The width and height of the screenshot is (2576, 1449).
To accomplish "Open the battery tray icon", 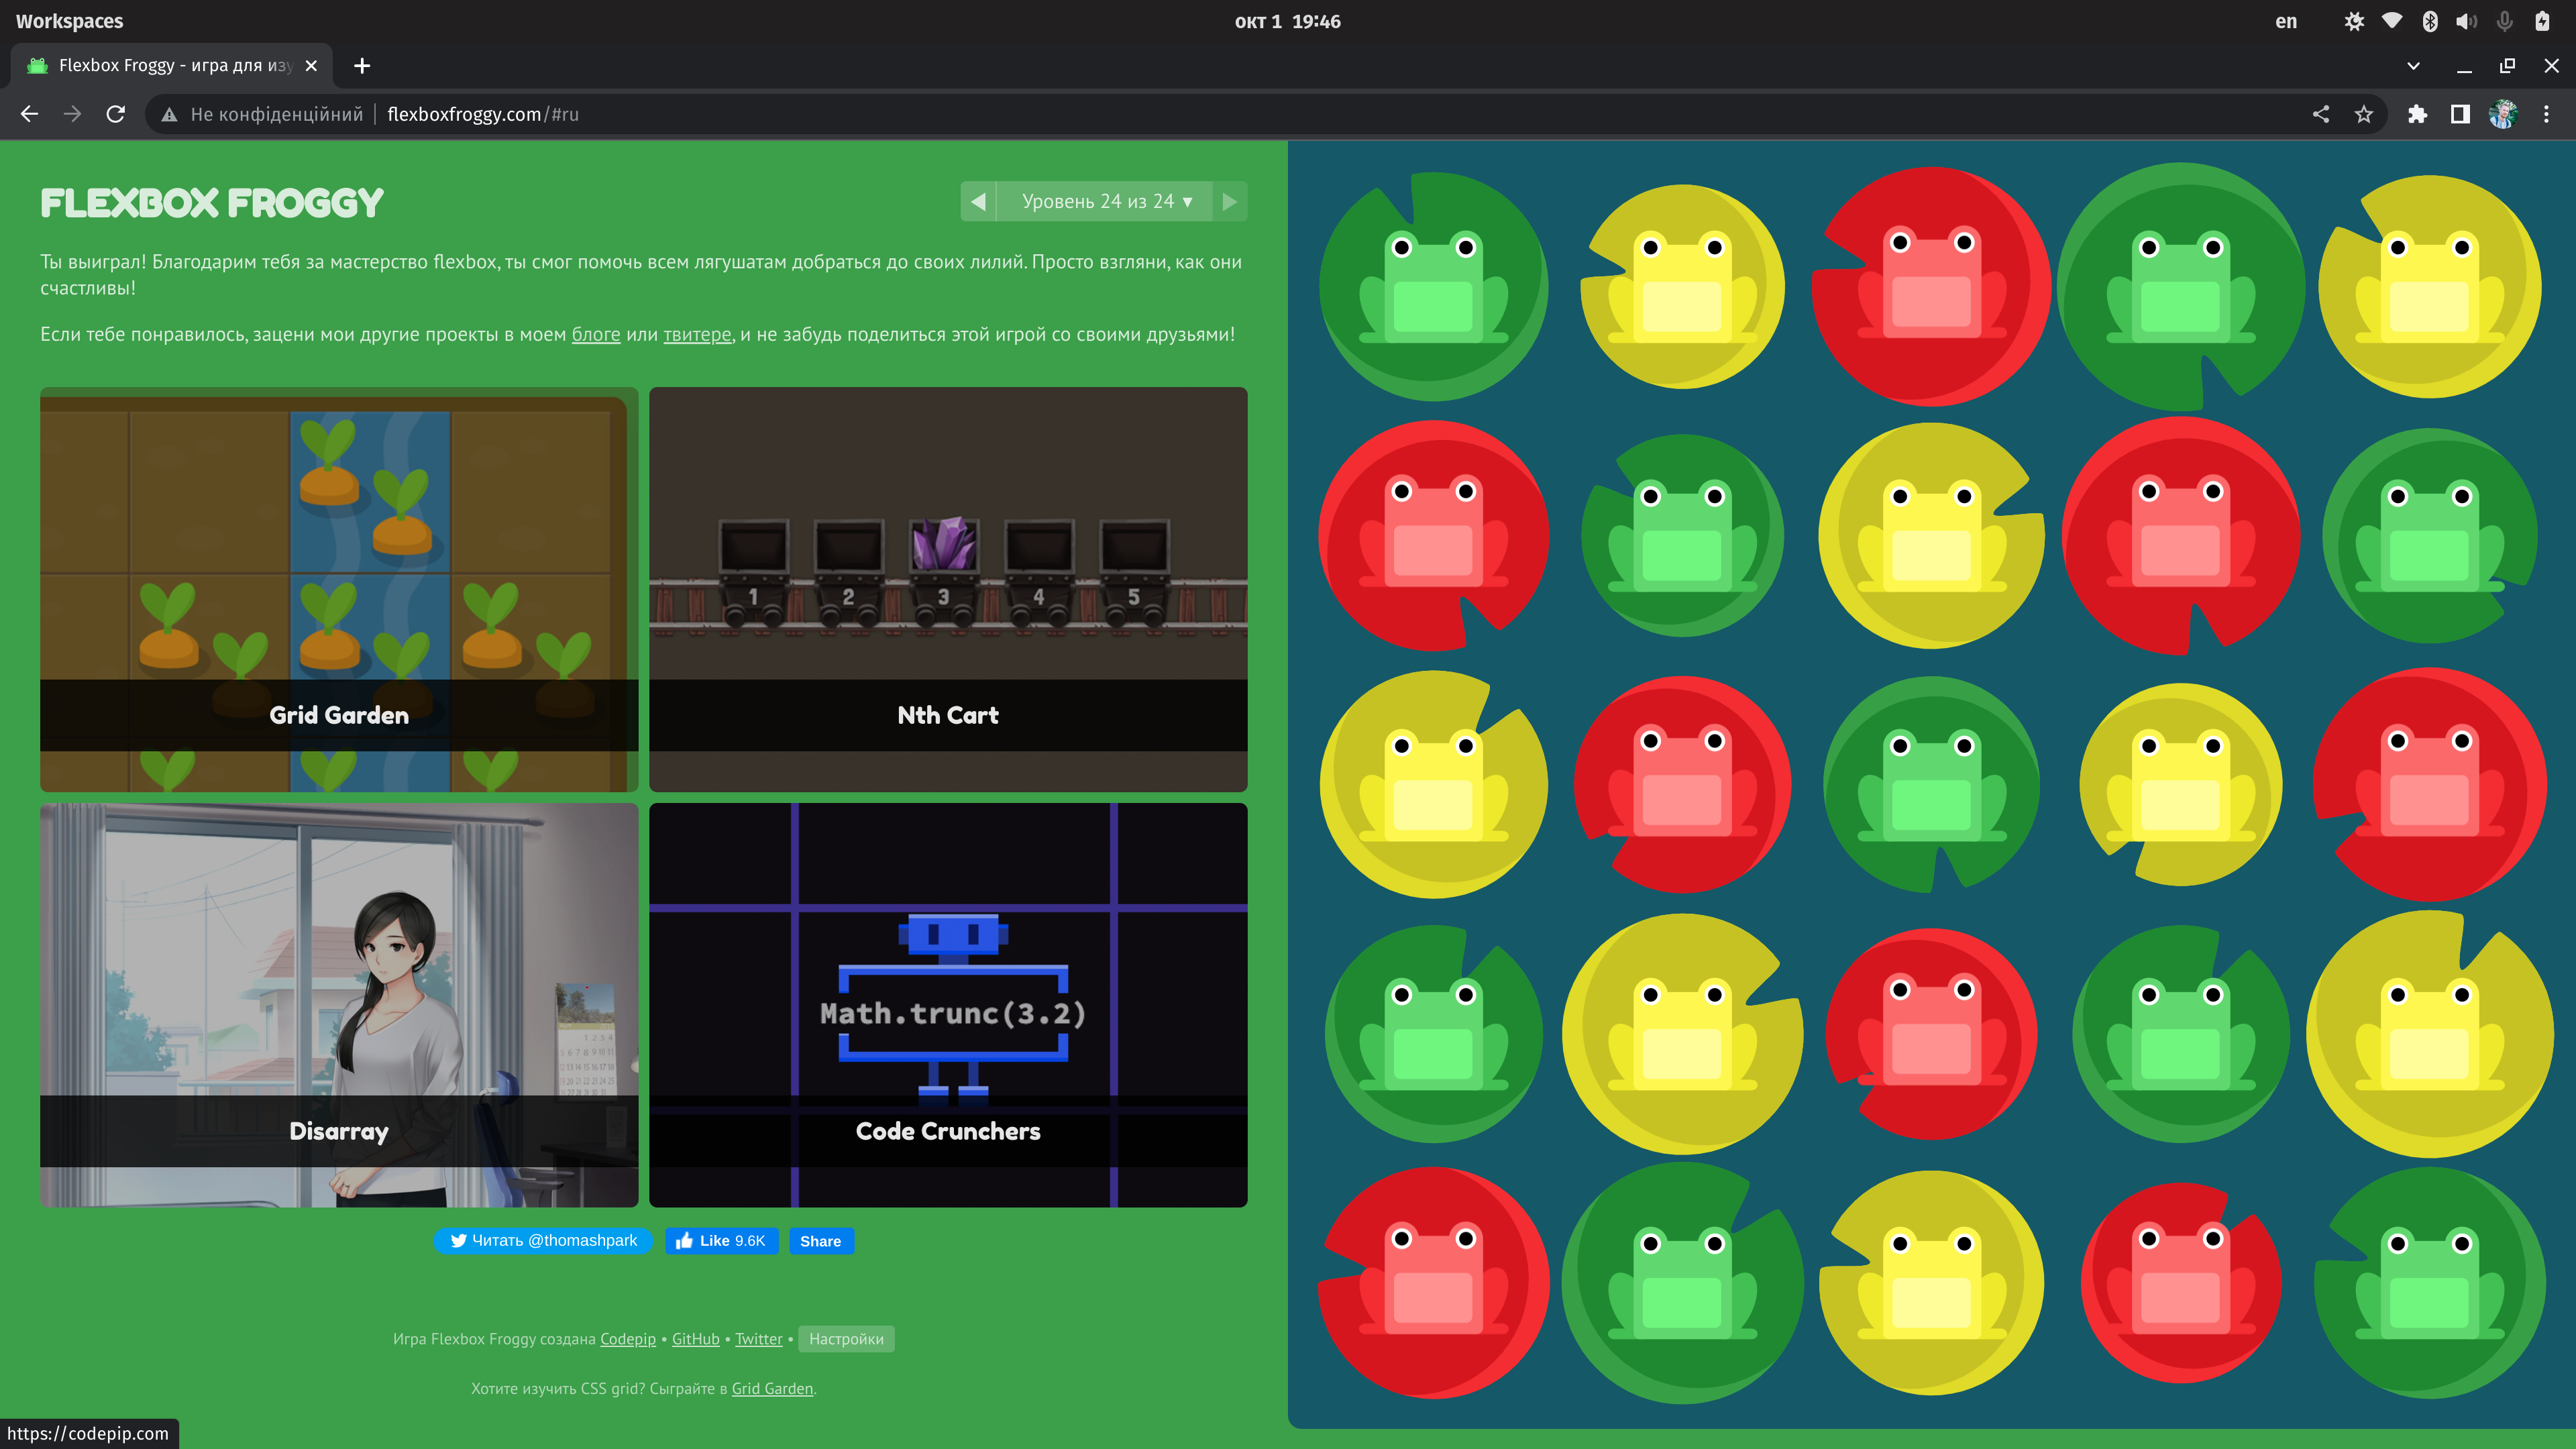I will coord(2542,21).
